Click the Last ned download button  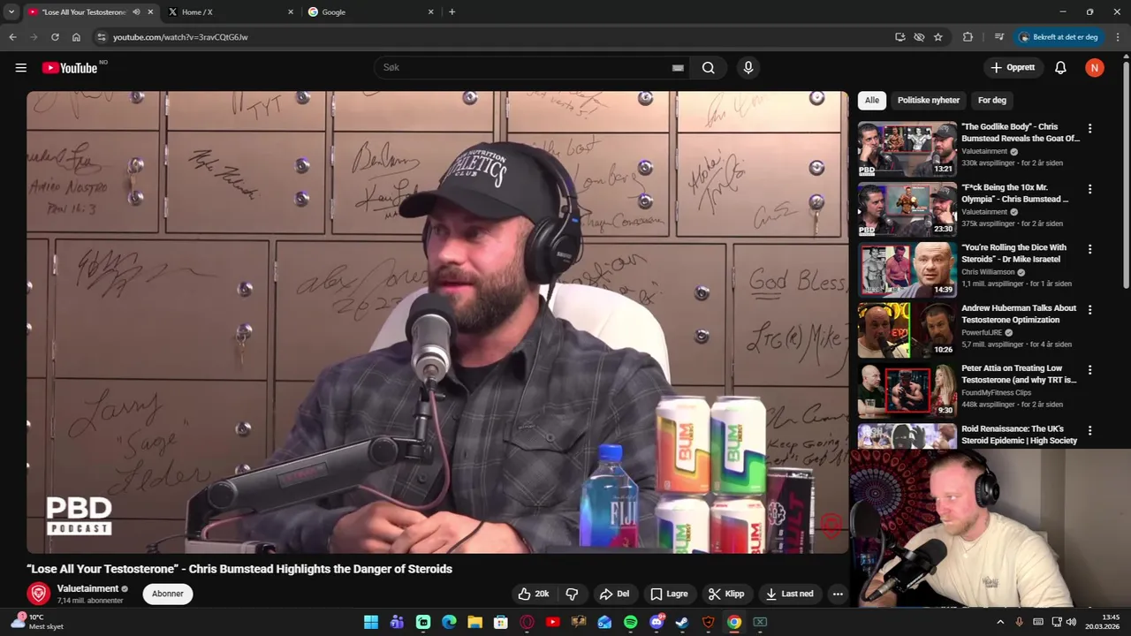coord(789,594)
